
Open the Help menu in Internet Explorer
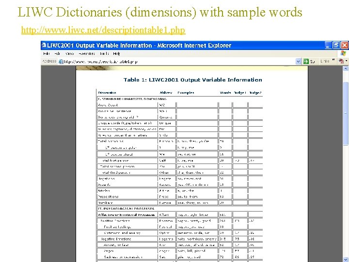click(116, 53)
